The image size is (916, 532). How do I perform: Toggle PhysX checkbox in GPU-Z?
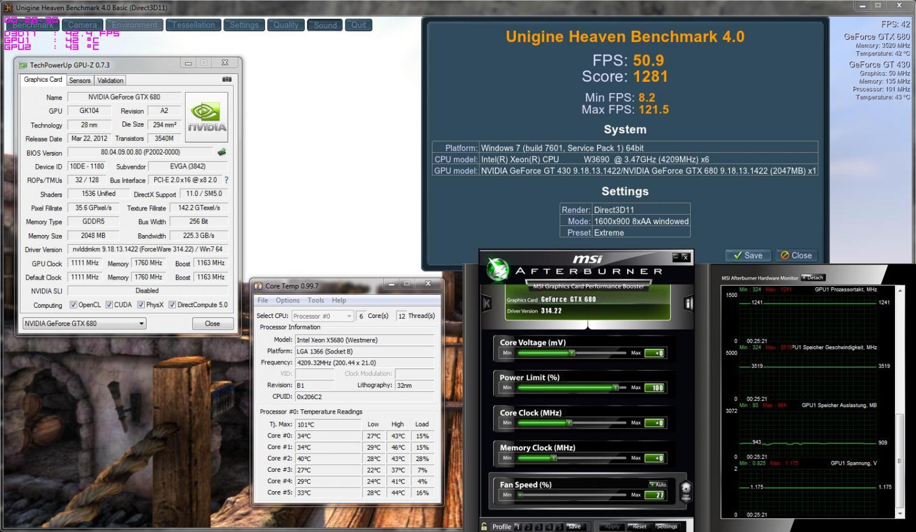[141, 305]
